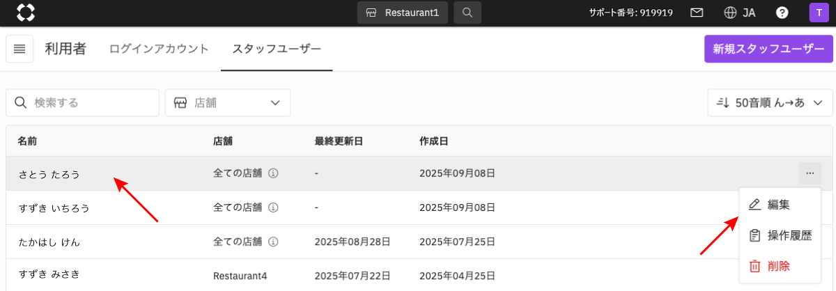Image resolution: width=836 pixels, height=291 pixels.
Task: Select the すずき いちろう row name
Action: pyautogui.click(x=54, y=208)
